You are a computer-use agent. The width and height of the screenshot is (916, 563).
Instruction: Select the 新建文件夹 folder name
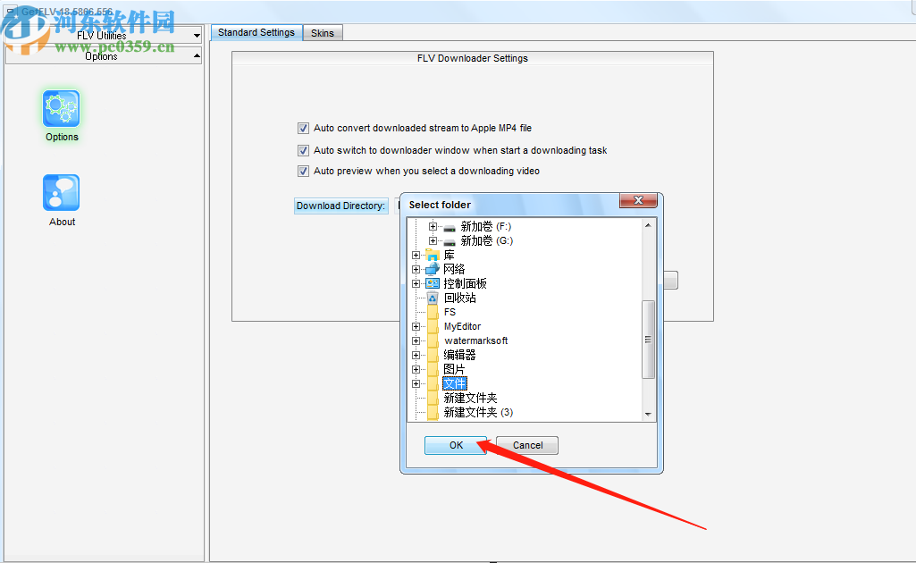coord(470,399)
